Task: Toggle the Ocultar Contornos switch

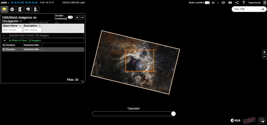Action: (70, 17)
